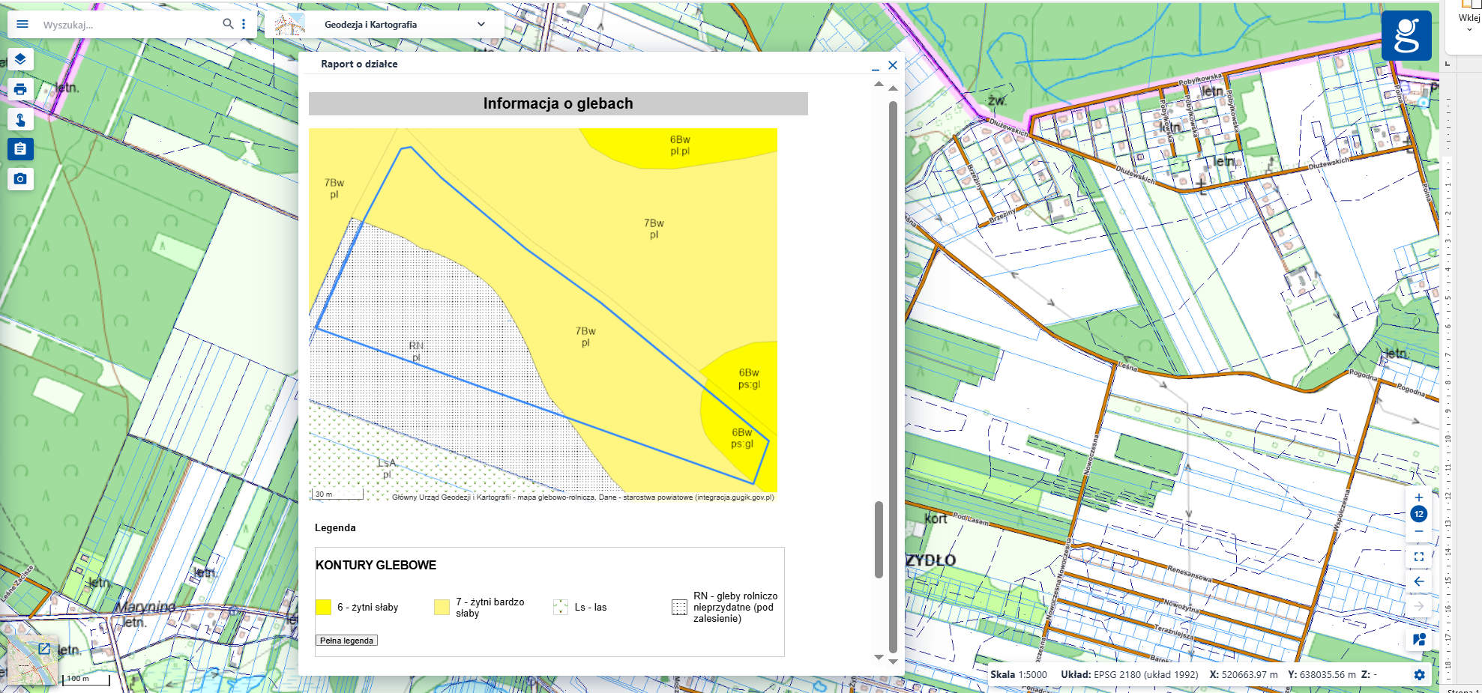
Task: Switch map to full extent view
Action: coord(1418,557)
